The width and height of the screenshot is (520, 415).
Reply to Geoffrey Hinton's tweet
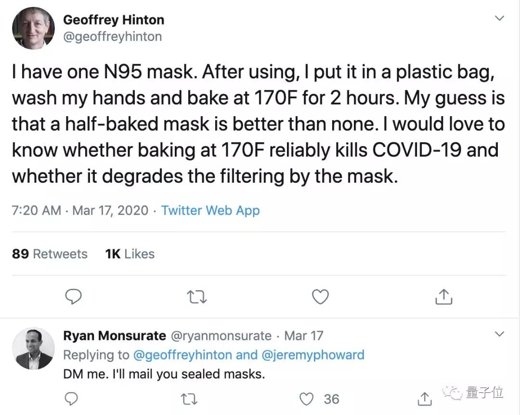(x=73, y=297)
